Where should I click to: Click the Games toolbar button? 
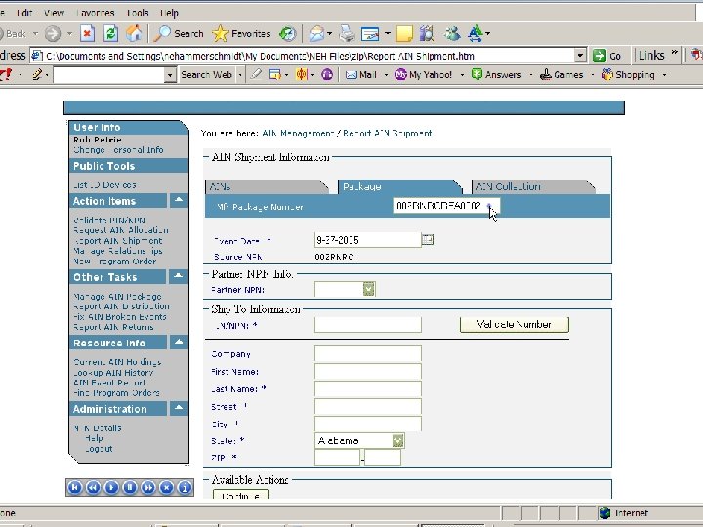click(561, 75)
